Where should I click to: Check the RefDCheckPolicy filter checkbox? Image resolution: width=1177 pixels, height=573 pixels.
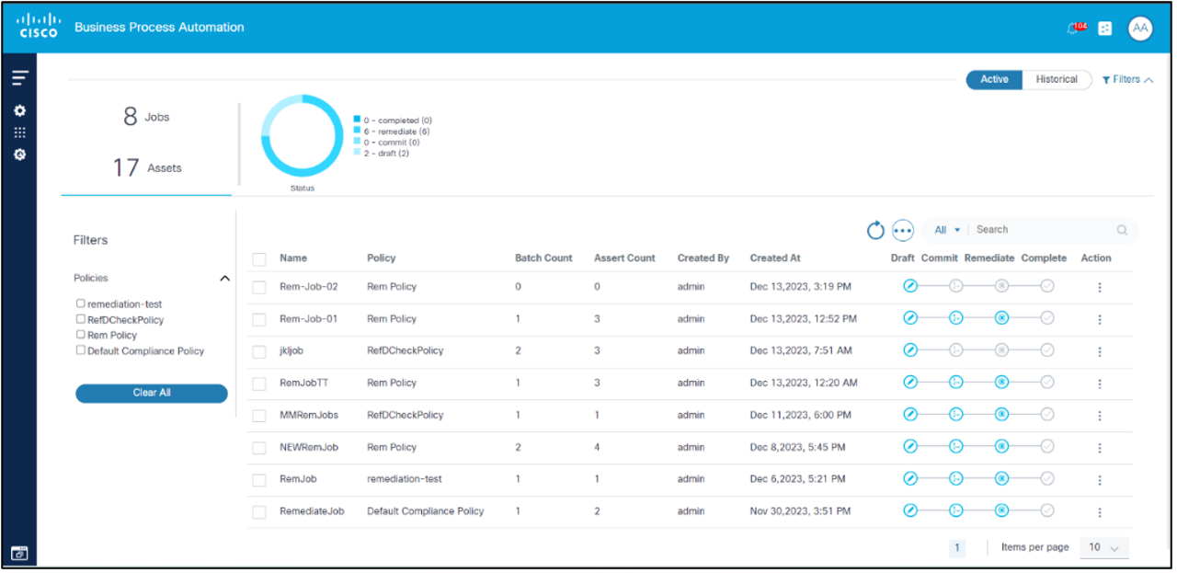click(x=81, y=319)
